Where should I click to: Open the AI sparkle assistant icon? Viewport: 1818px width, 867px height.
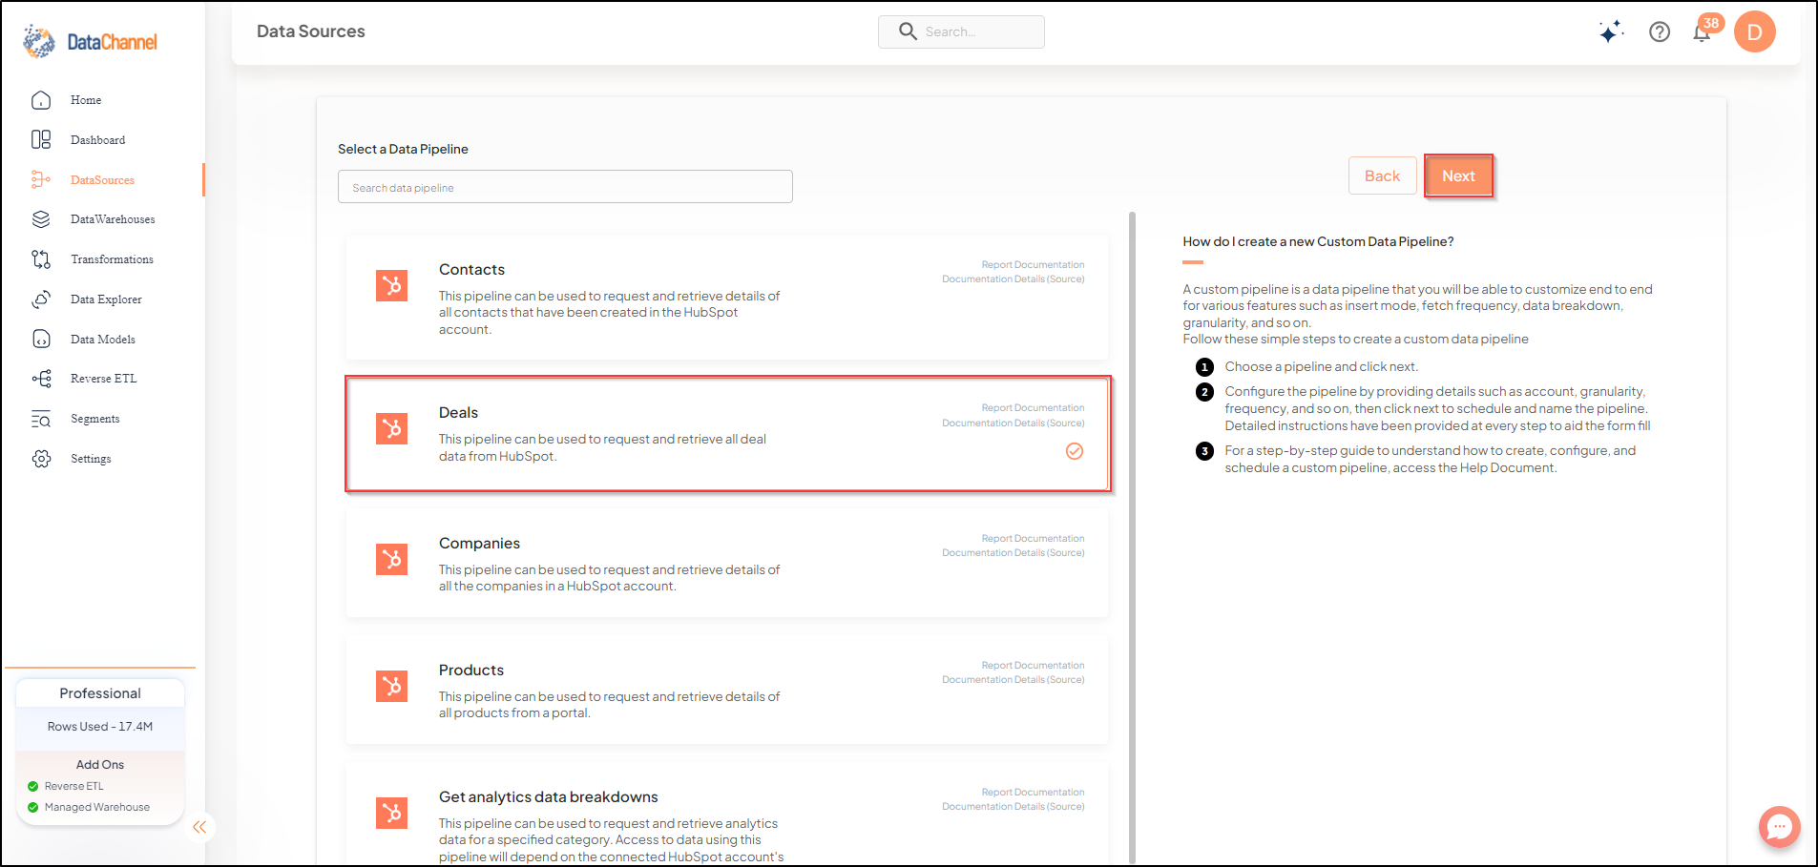1611,32
